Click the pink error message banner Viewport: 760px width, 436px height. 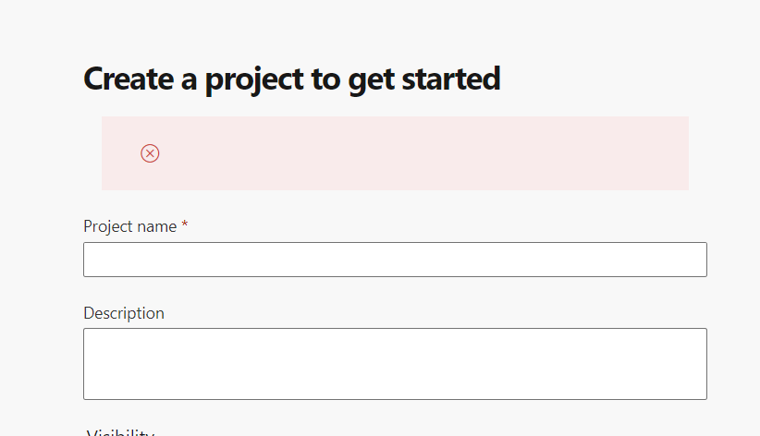click(x=395, y=153)
